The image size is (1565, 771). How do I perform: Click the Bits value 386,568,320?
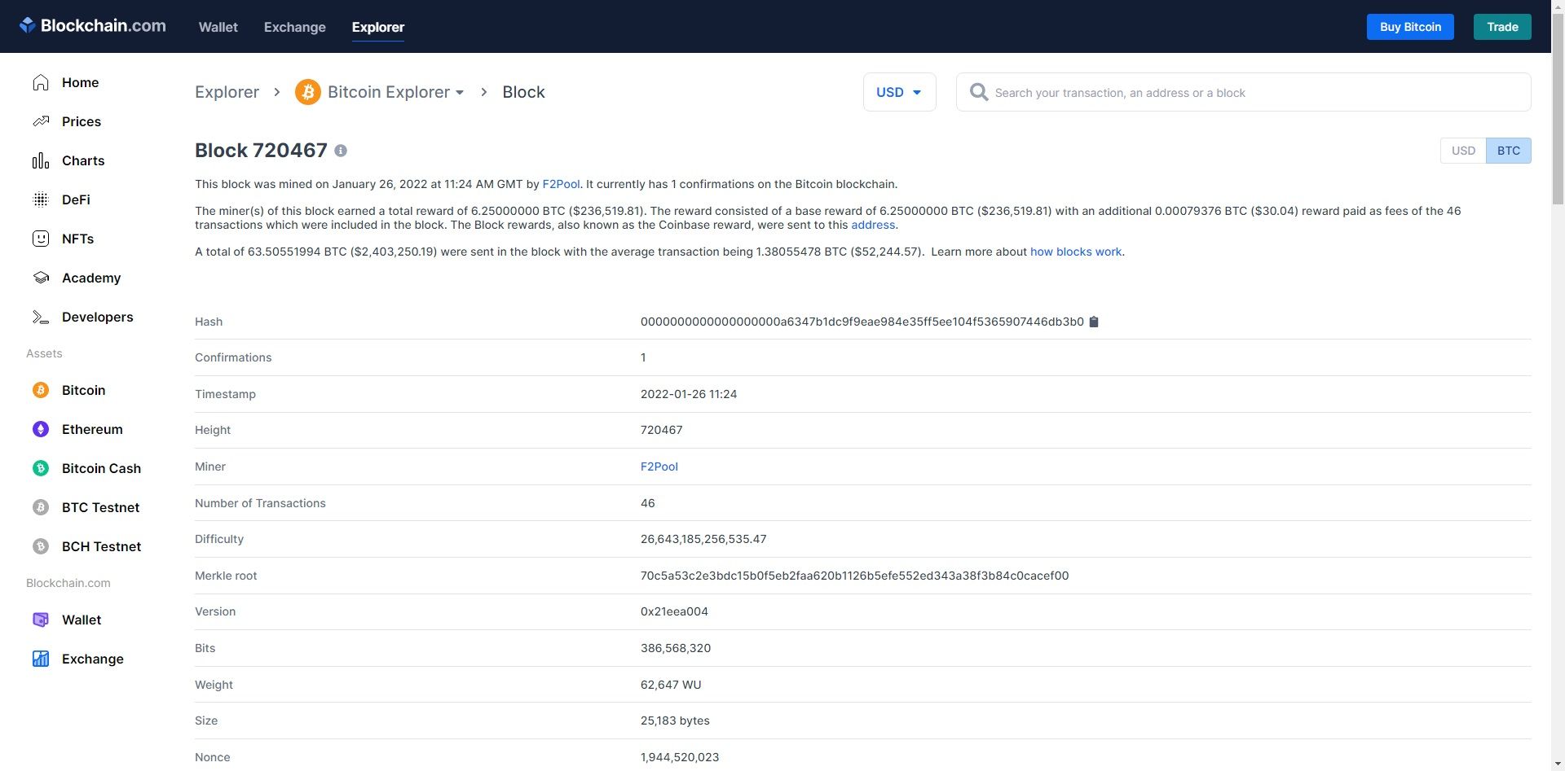(676, 648)
